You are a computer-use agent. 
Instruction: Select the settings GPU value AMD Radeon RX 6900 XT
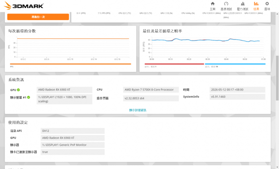point(73,138)
